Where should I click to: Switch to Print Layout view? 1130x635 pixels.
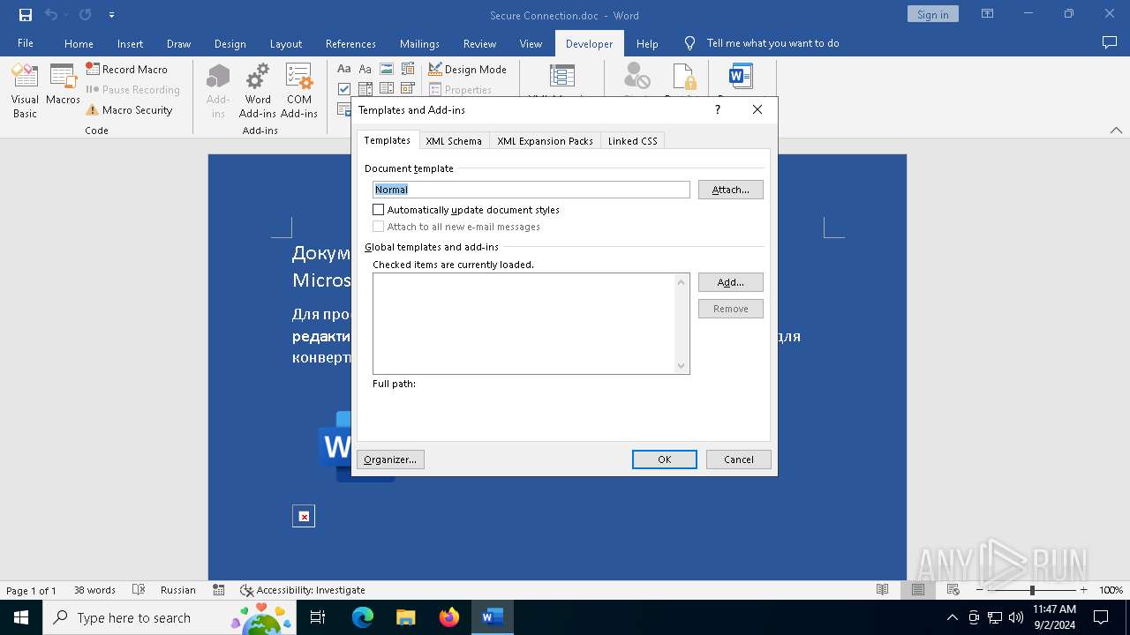pyautogui.click(x=918, y=590)
